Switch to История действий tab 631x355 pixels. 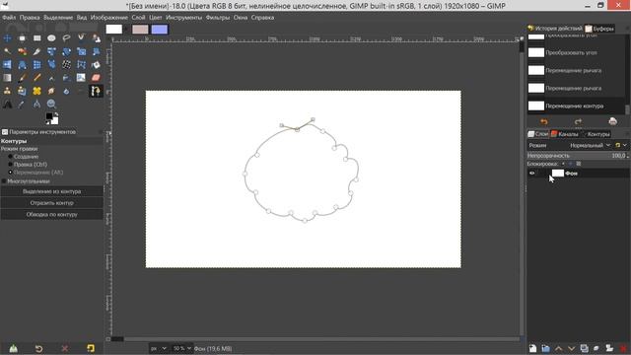coord(555,29)
